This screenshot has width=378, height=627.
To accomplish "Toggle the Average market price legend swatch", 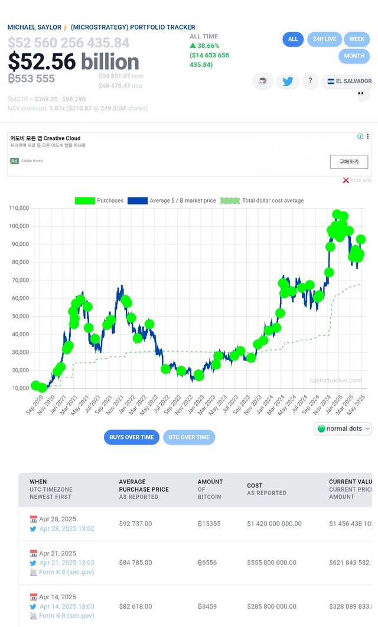I will [138, 201].
